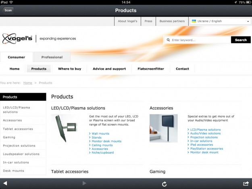This screenshot has height=189, width=252.
Task: Click the Ukraine flag icon
Action: point(194,21)
